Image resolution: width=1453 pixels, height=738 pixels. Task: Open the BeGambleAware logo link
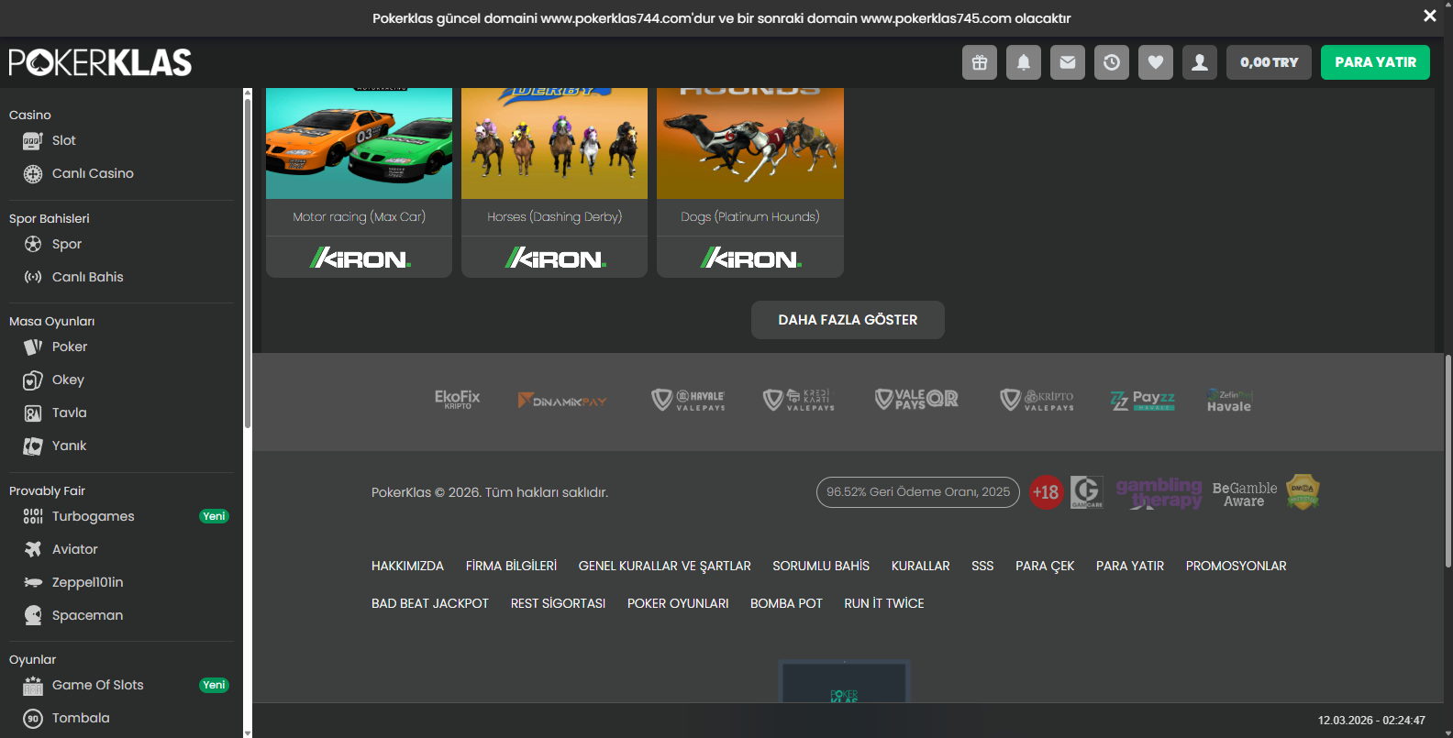pos(1244,494)
